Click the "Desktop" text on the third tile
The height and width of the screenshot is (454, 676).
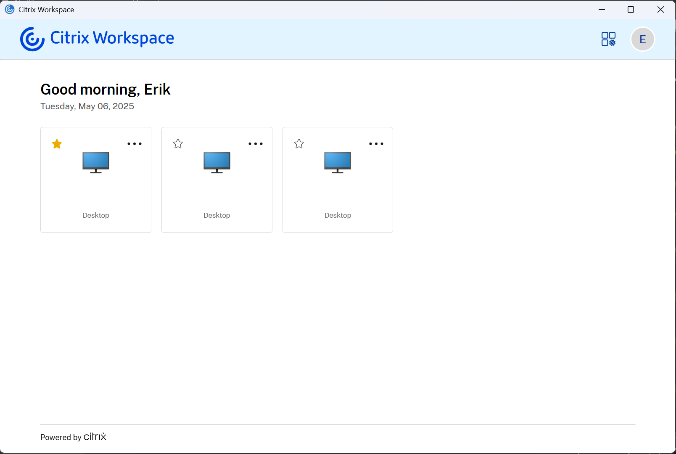pos(338,215)
